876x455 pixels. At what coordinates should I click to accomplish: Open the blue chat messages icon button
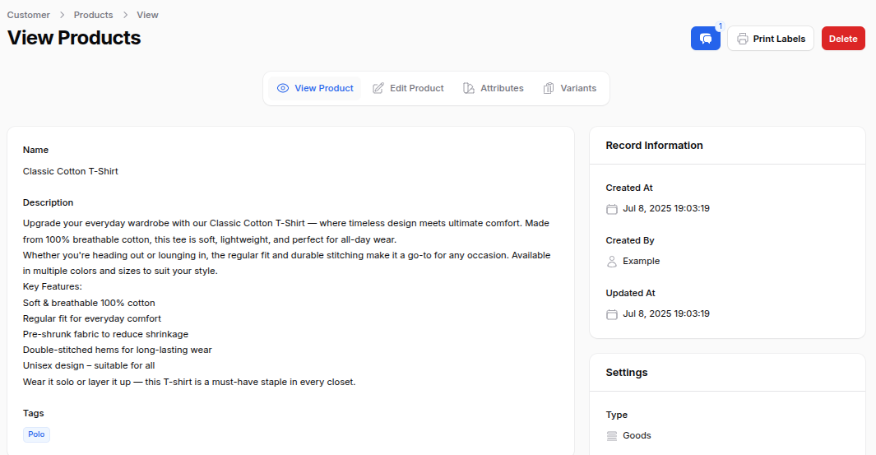(705, 39)
